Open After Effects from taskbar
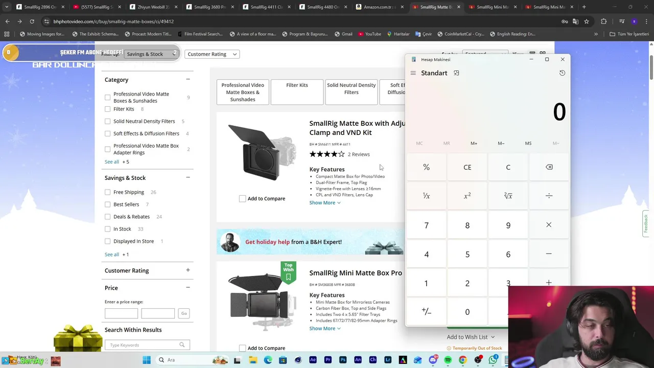 (x=313, y=360)
